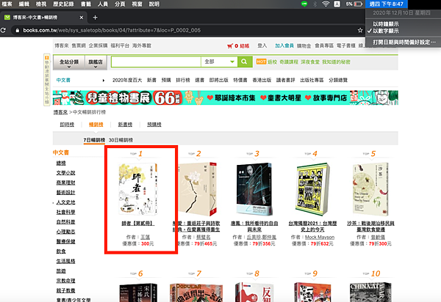Open the 售票網 top link
The height and width of the screenshot is (302, 441).
(x=79, y=45)
